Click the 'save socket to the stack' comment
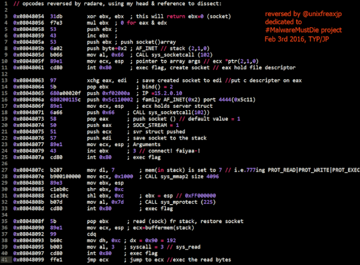This screenshot has height=265, width=360. 169,138
